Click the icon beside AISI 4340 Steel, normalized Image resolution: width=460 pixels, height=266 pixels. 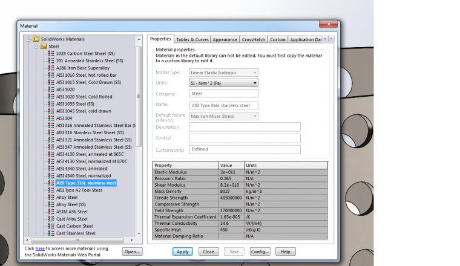(x=51, y=175)
